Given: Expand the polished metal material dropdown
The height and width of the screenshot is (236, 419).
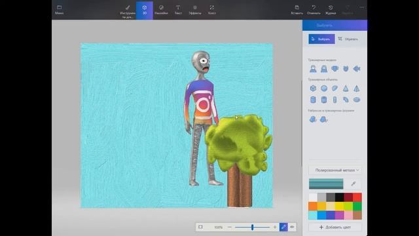Looking at the screenshot, I should coord(335,170).
